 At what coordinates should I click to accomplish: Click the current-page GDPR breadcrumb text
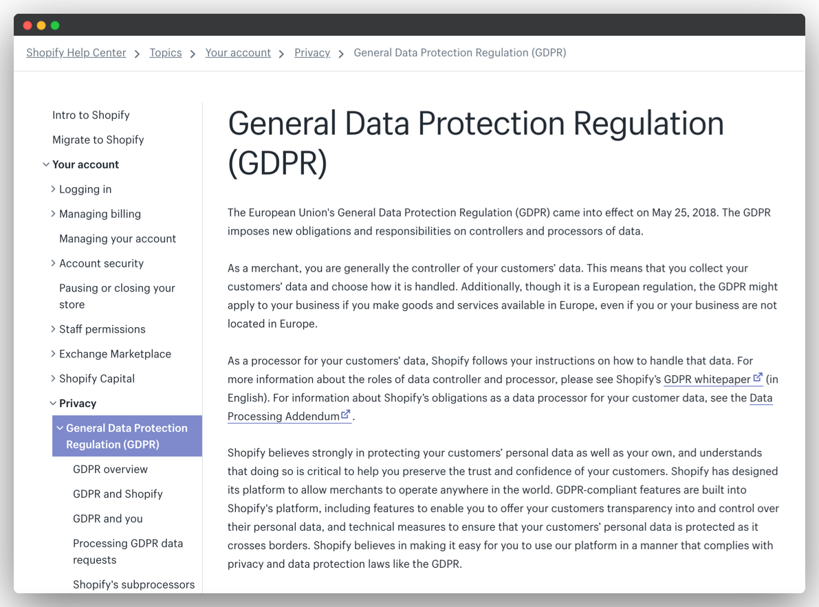(459, 53)
